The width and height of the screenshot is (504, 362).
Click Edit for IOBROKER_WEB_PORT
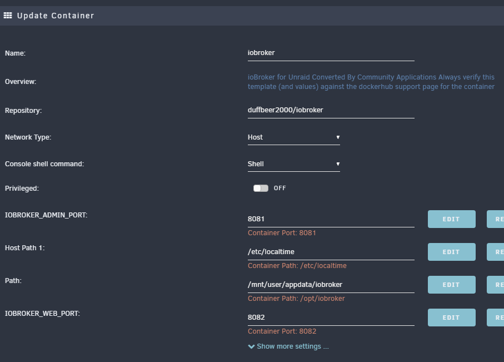click(x=452, y=318)
